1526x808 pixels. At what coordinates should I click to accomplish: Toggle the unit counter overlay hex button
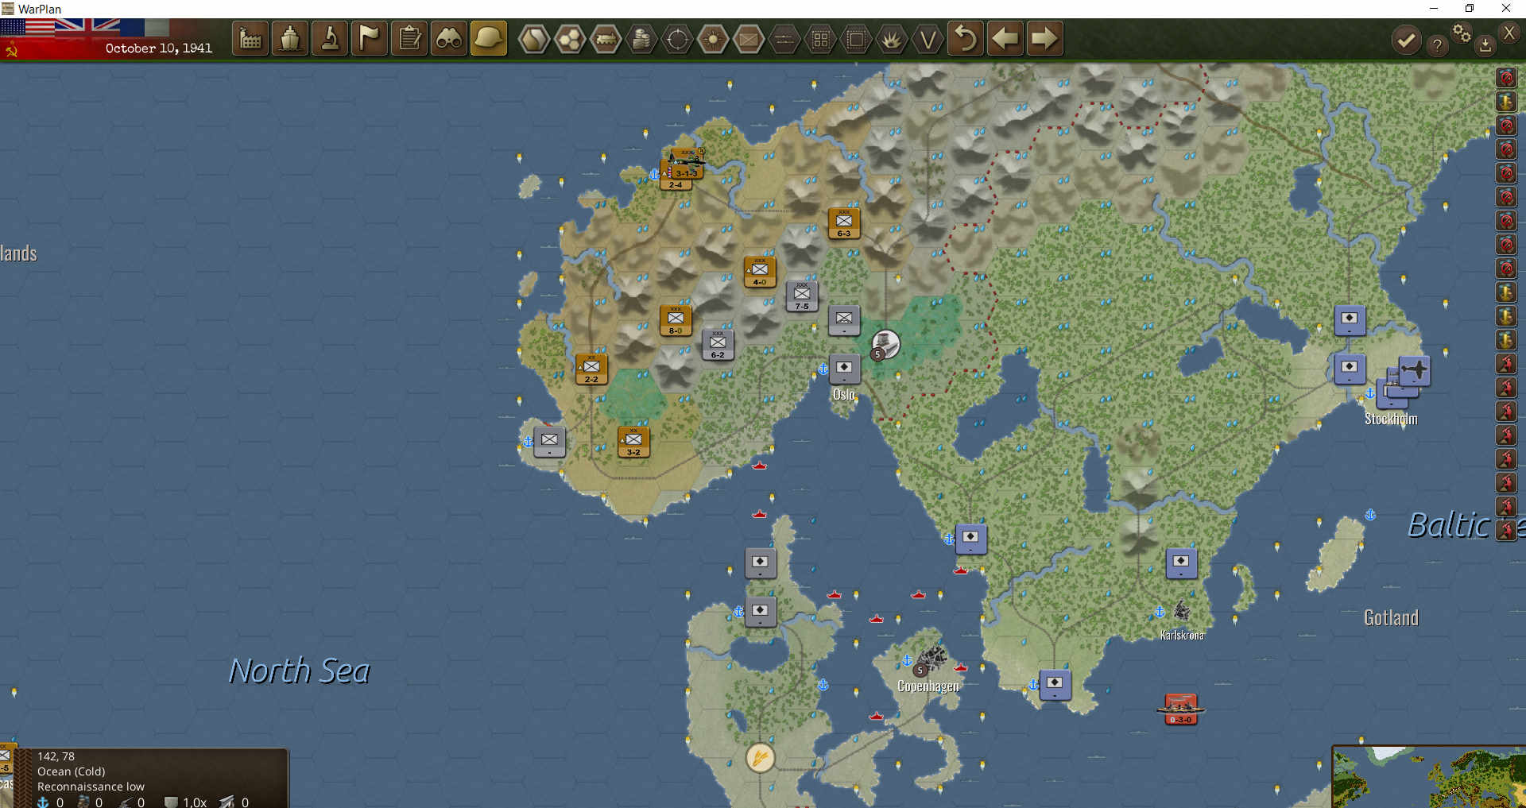click(x=749, y=39)
